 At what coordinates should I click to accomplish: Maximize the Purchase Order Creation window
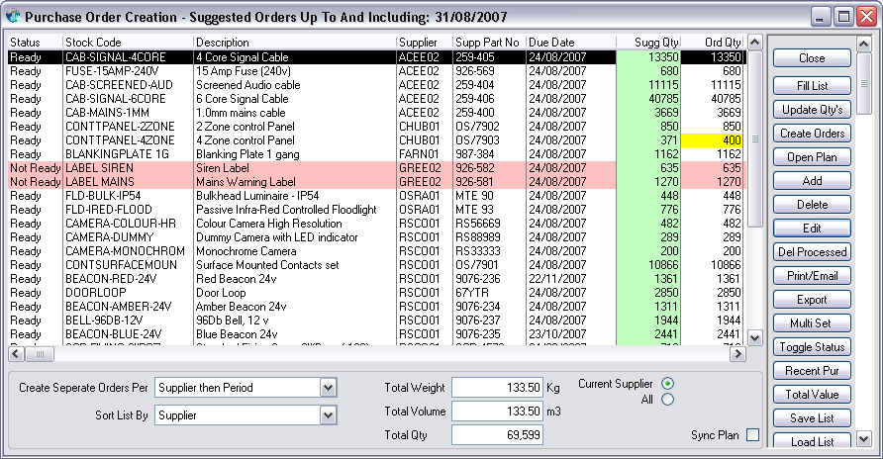pos(843,17)
